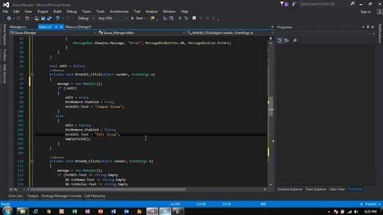Click the comment-out lines toolbar icon
The width and height of the screenshot is (383, 215).
click(x=180, y=19)
